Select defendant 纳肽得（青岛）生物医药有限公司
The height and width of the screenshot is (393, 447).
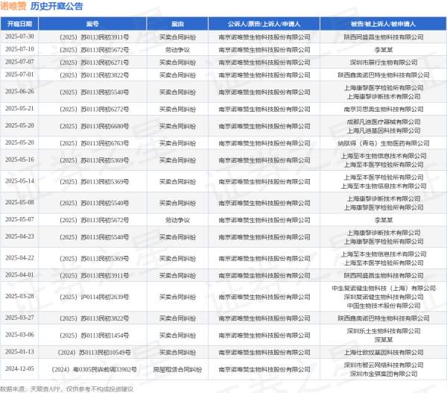click(x=383, y=142)
